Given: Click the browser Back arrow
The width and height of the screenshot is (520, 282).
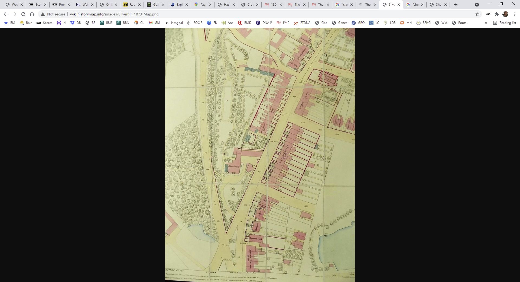Looking at the screenshot, I should pos(6,14).
